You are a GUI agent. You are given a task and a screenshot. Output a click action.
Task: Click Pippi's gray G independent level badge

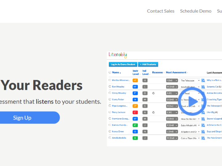(145, 106)
